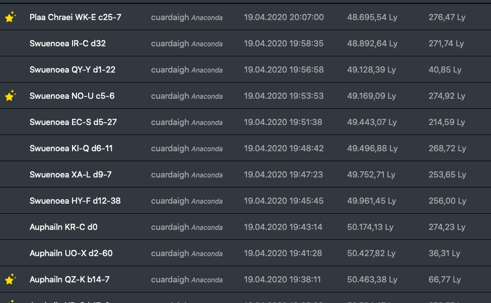Open Swuenoea NO-U c5-6 system page
491x303 pixels.
pos(72,96)
